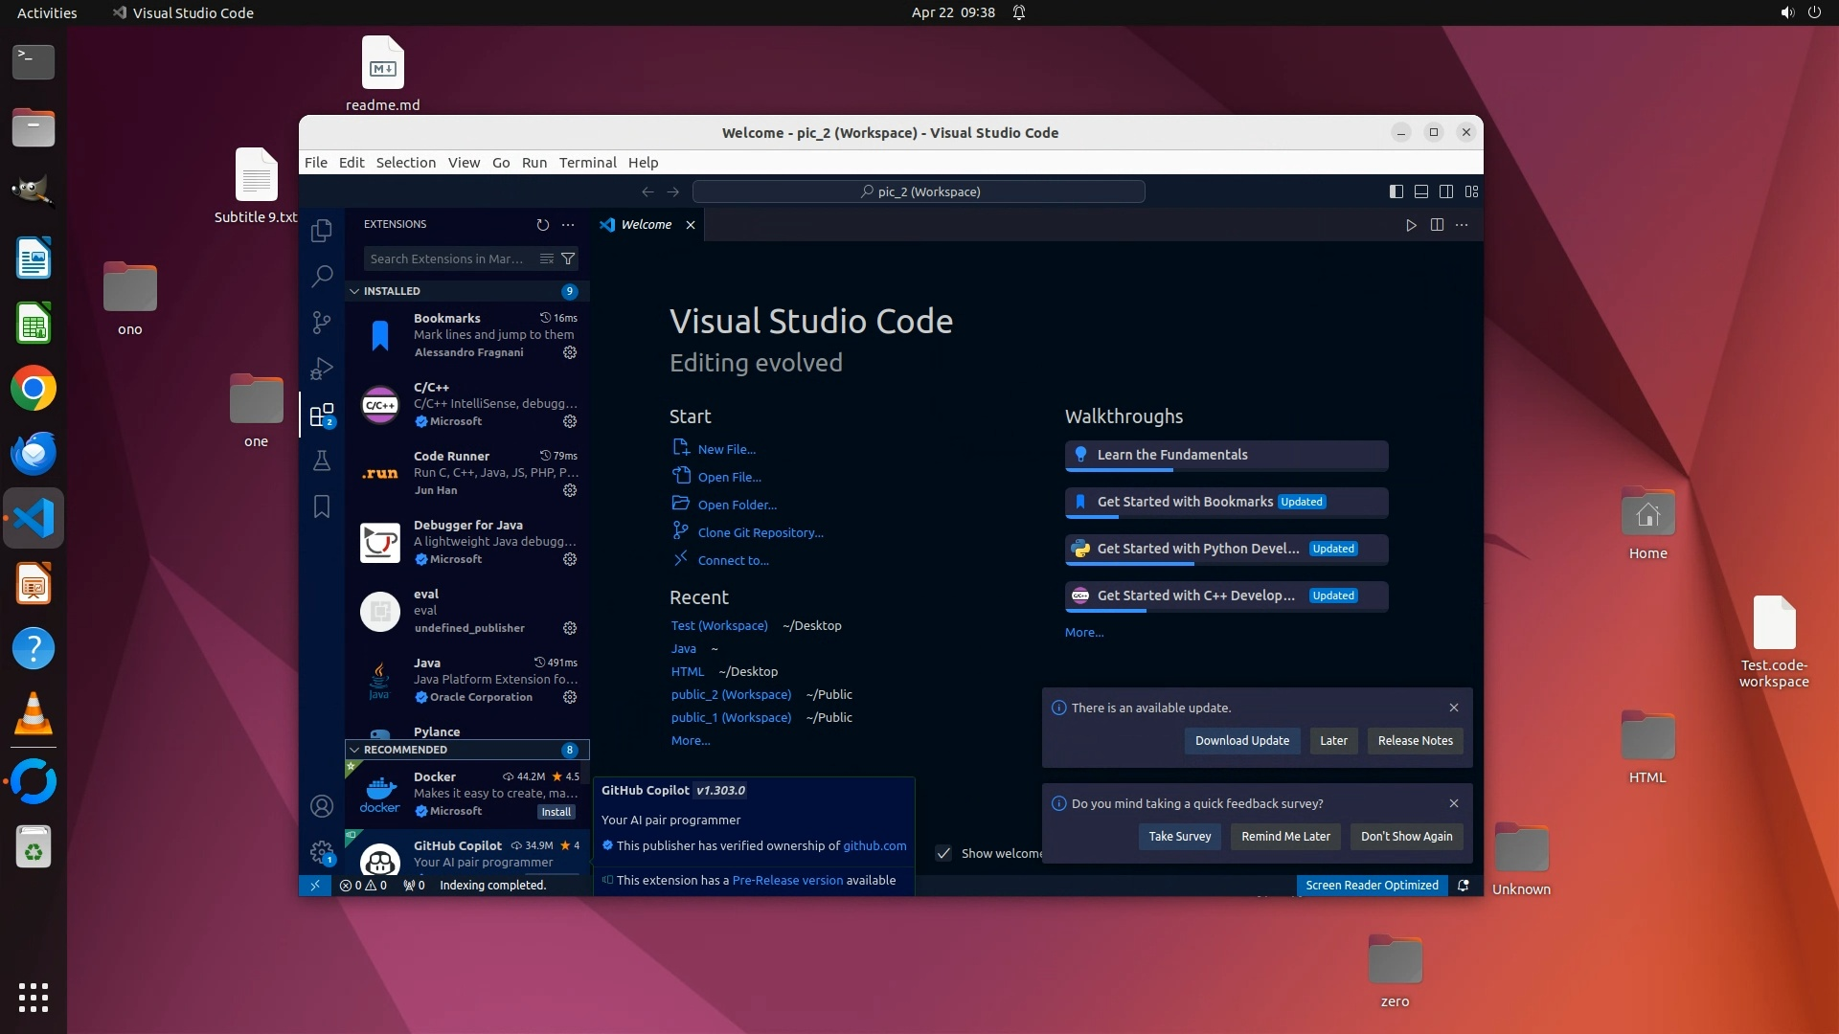Toggle bottom panel layout button
The width and height of the screenshot is (1839, 1034).
pyautogui.click(x=1421, y=191)
